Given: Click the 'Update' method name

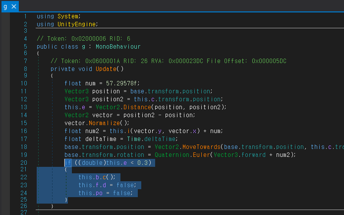Looking at the screenshot, I should click(106, 69).
